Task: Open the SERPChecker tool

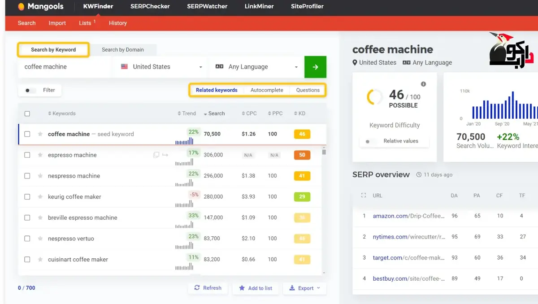Action: (x=150, y=6)
